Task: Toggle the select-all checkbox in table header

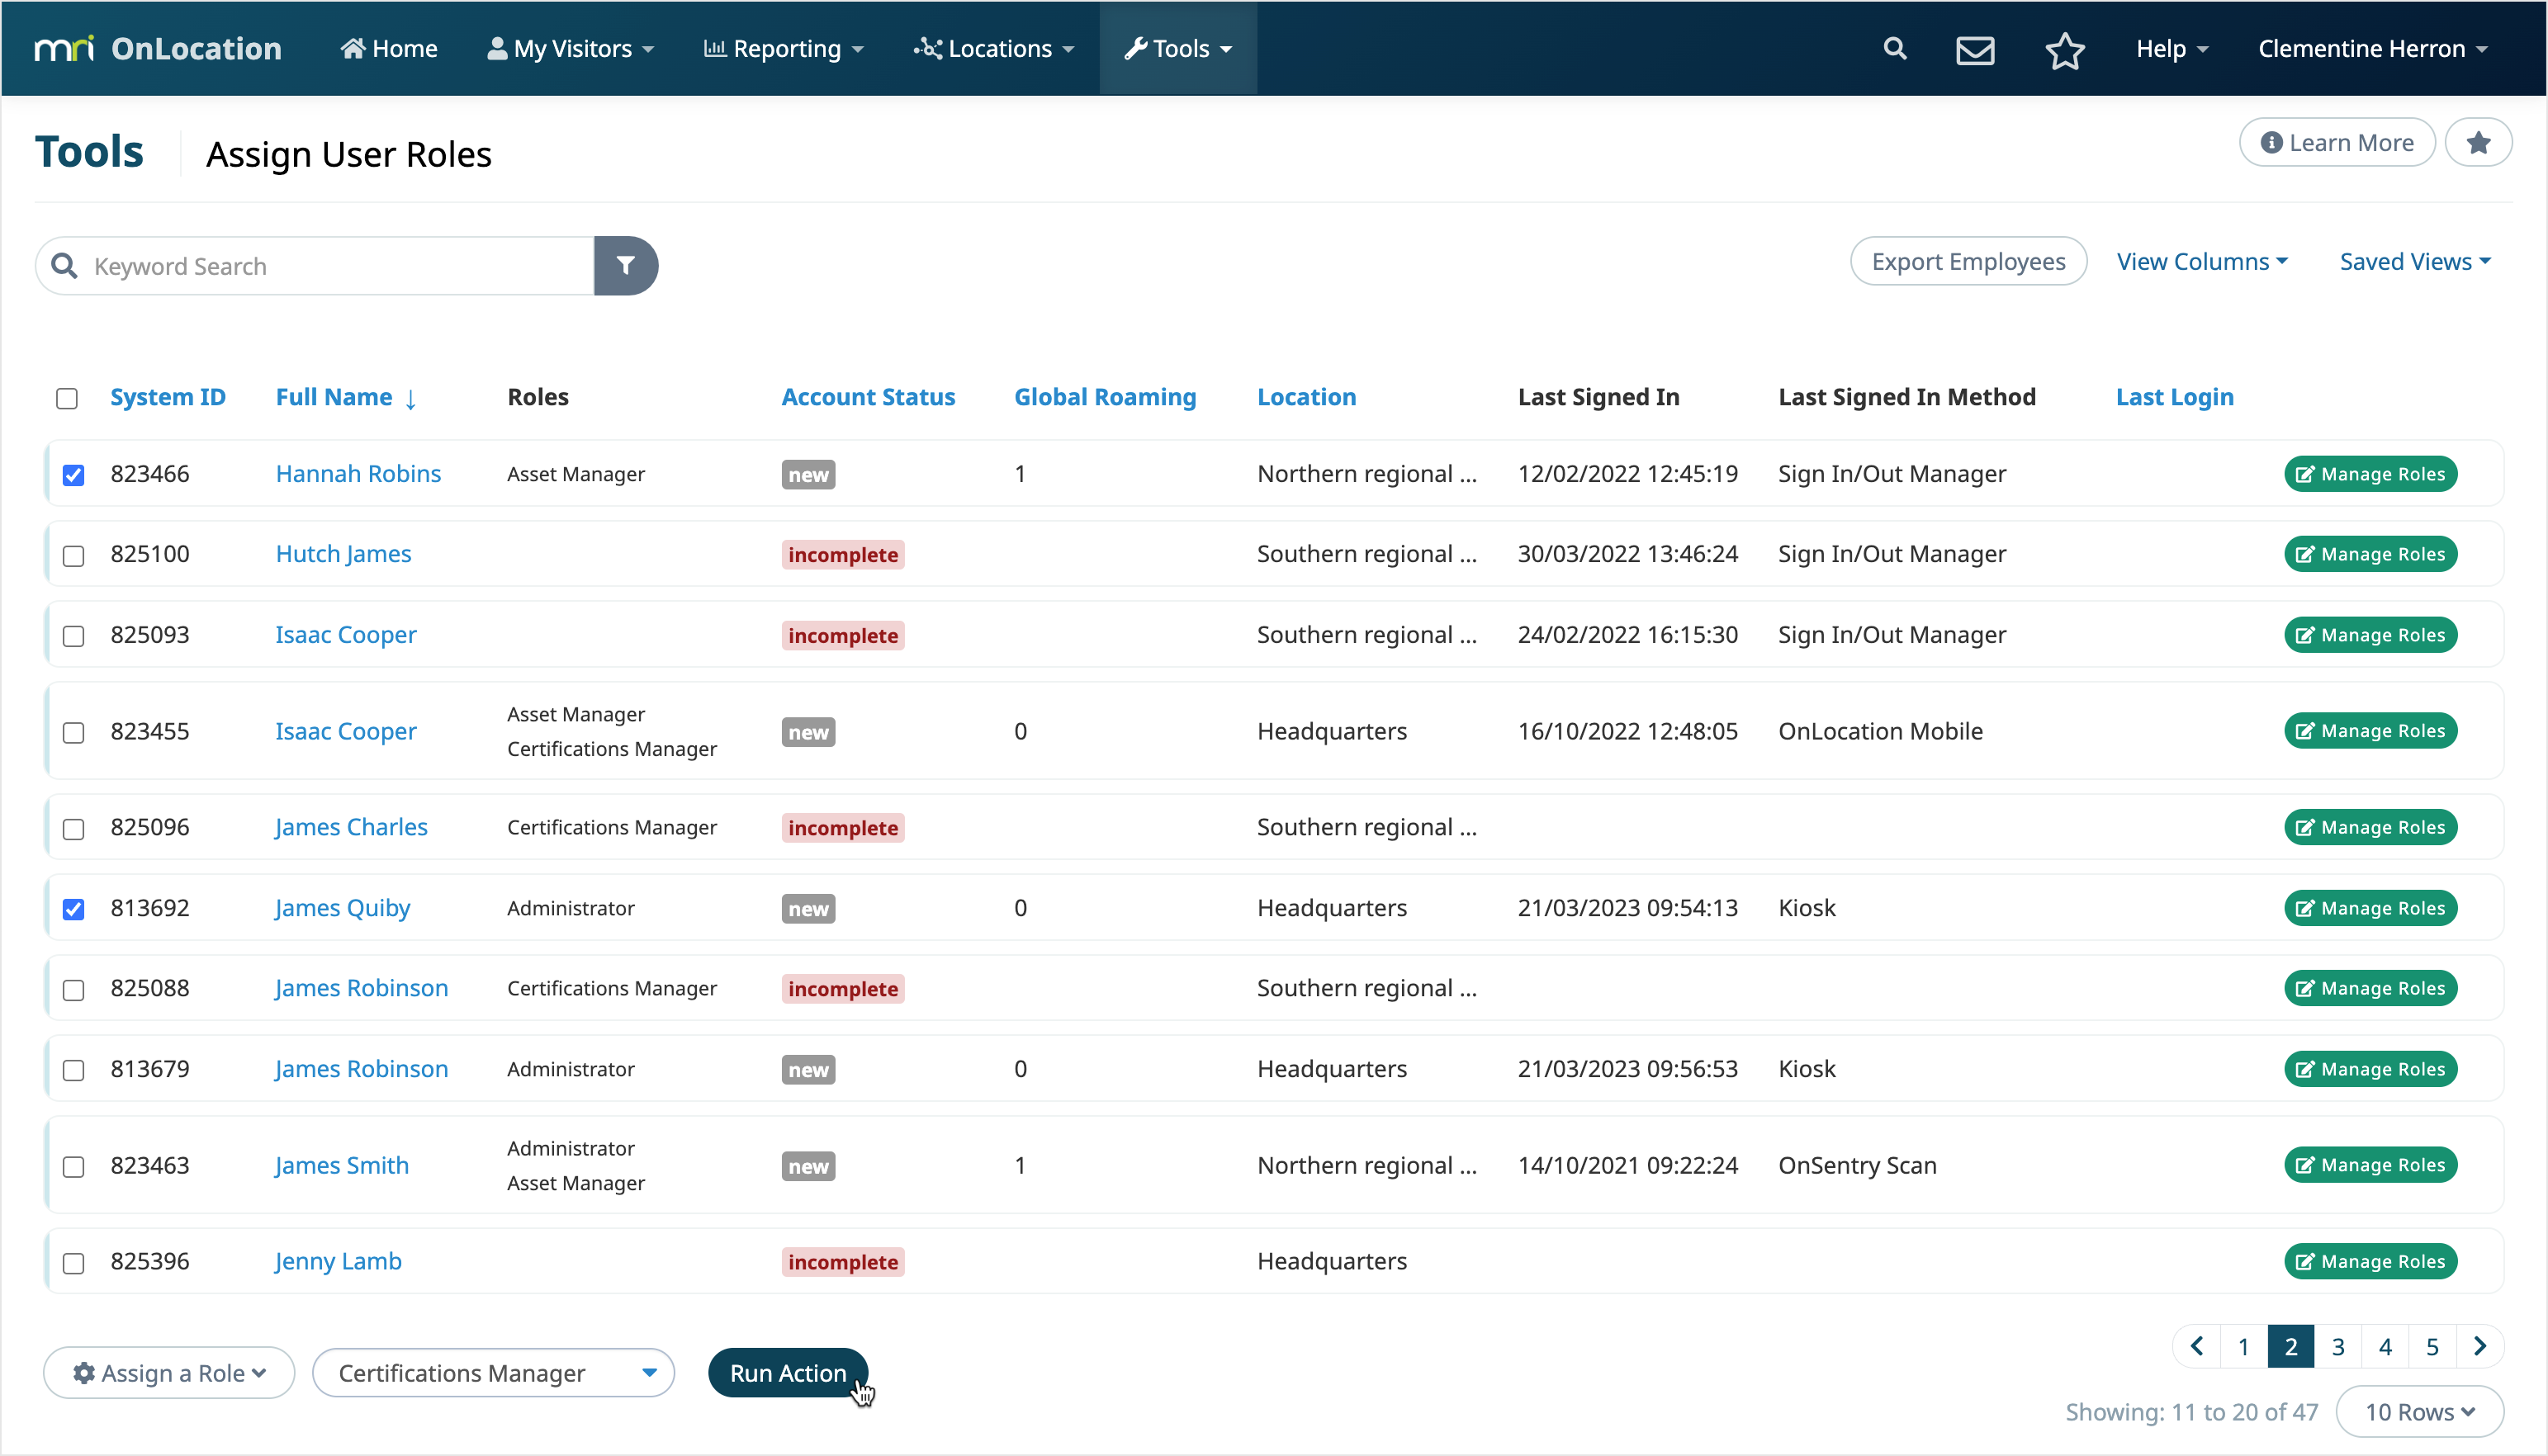Action: [67, 398]
